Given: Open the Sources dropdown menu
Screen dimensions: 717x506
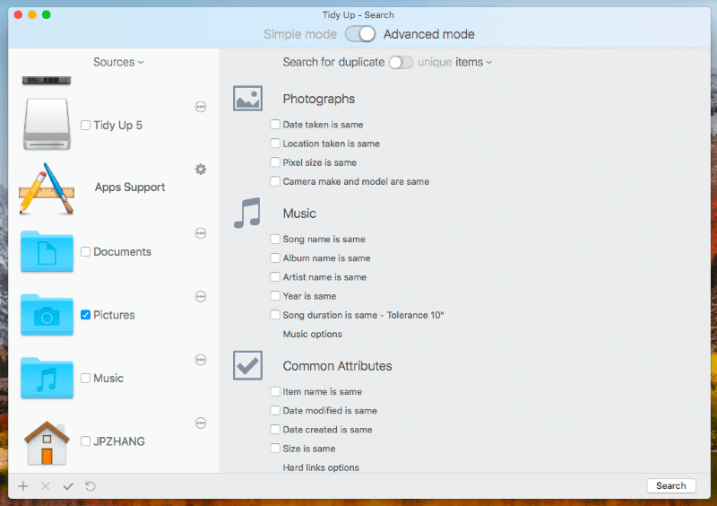Looking at the screenshot, I should [118, 62].
